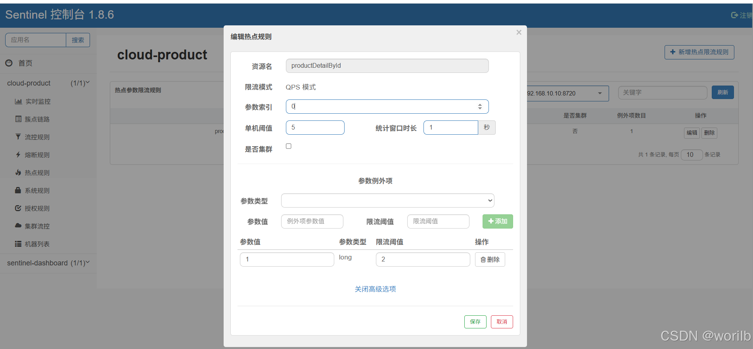Open 系统规则 menu item
This screenshot has width=753, height=349.
pos(37,191)
